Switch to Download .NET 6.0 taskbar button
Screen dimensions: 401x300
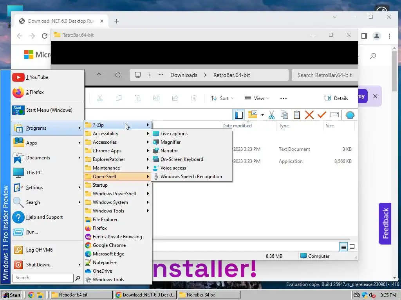[145, 295]
